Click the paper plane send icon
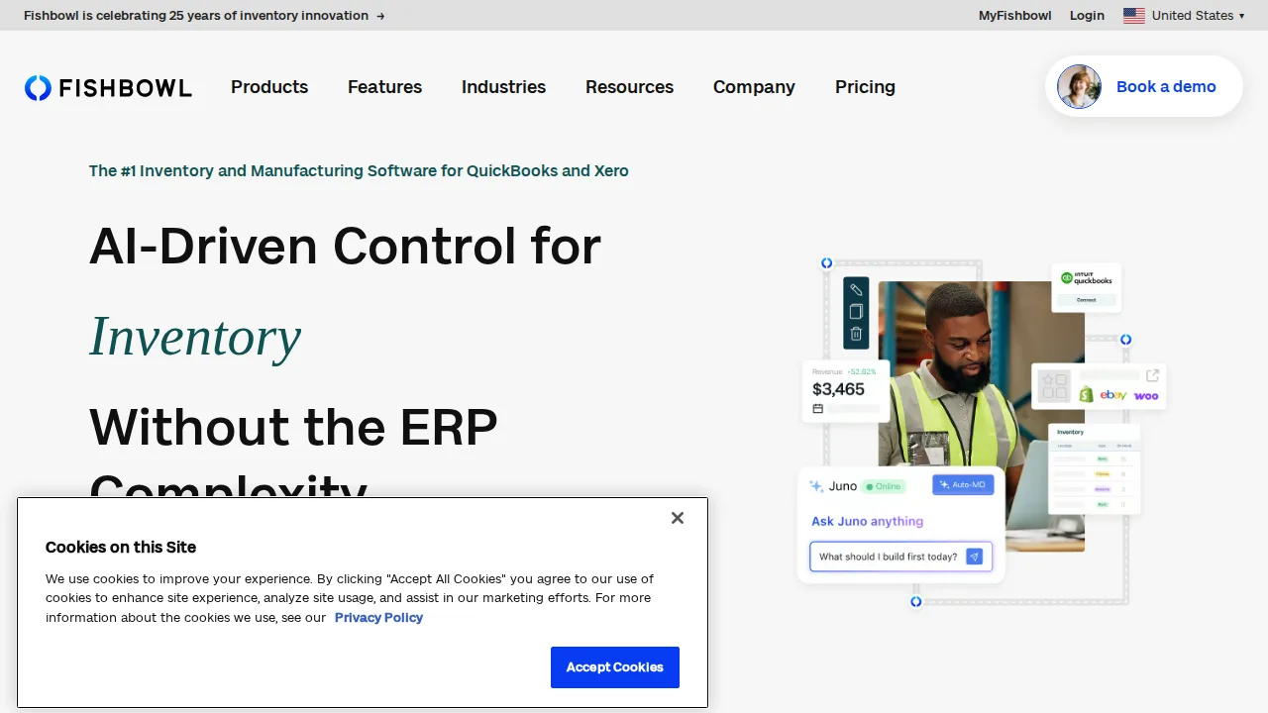 [974, 557]
